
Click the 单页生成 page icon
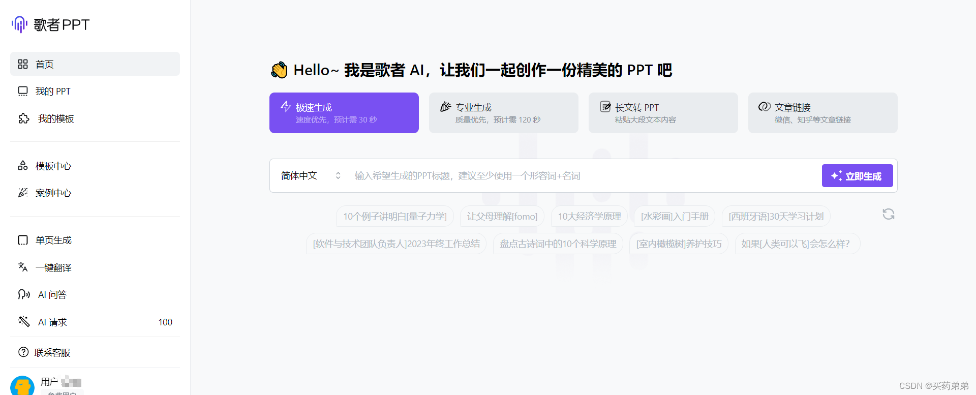pyautogui.click(x=23, y=240)
